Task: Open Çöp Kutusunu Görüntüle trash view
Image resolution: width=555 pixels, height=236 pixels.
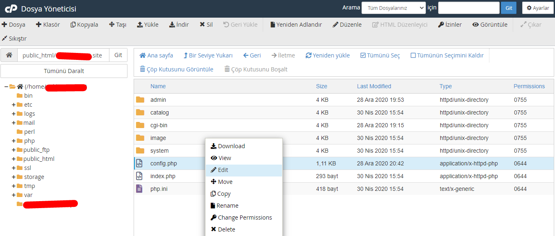Action: pyautogui.click(x=176, y=69)
